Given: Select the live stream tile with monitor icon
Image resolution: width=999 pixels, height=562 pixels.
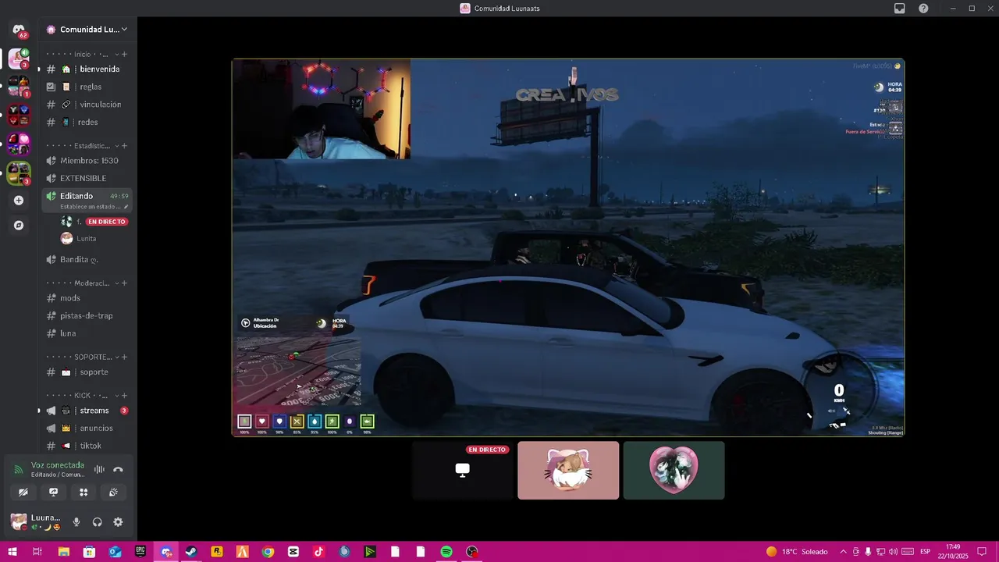Looking at the screenshot, I should pos(463,471).
